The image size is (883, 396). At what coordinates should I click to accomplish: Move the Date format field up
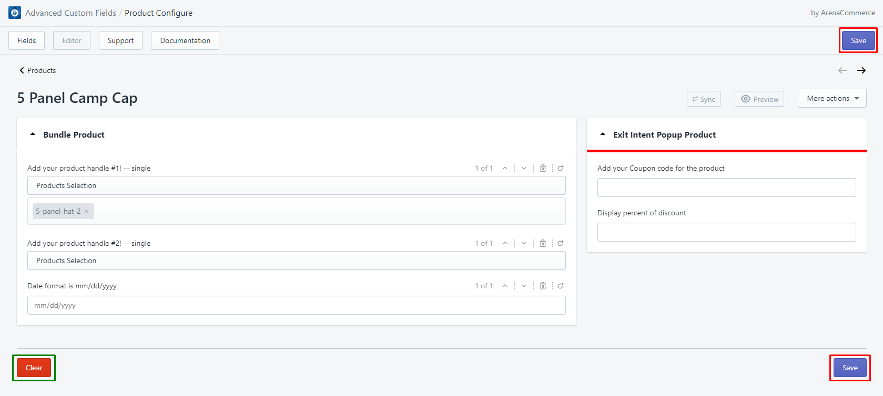(x=505, y=286)
